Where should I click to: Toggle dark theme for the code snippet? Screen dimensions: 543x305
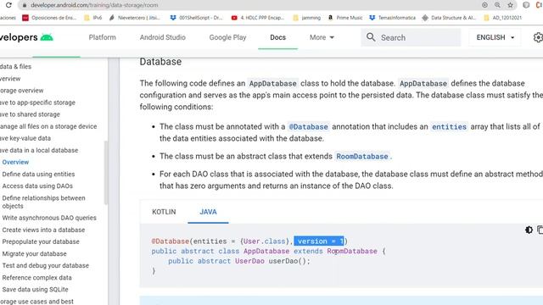coord(529,230)
